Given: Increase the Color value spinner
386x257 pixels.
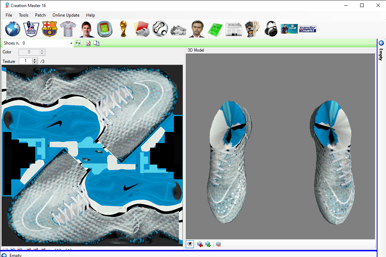Looking at the screenshot, I should pos(42,51).
